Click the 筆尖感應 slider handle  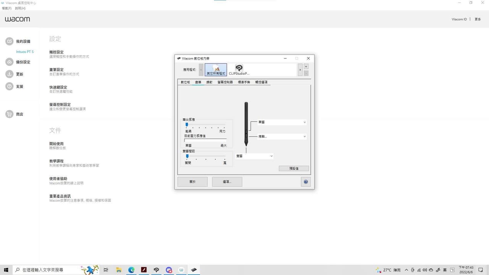tap(187, 125)
